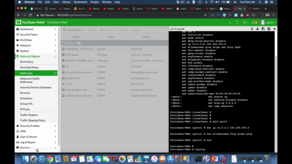Detach the CLI Console window
Image resolution: width=292 pixels, height=164 pixels.
coord(269,29)
